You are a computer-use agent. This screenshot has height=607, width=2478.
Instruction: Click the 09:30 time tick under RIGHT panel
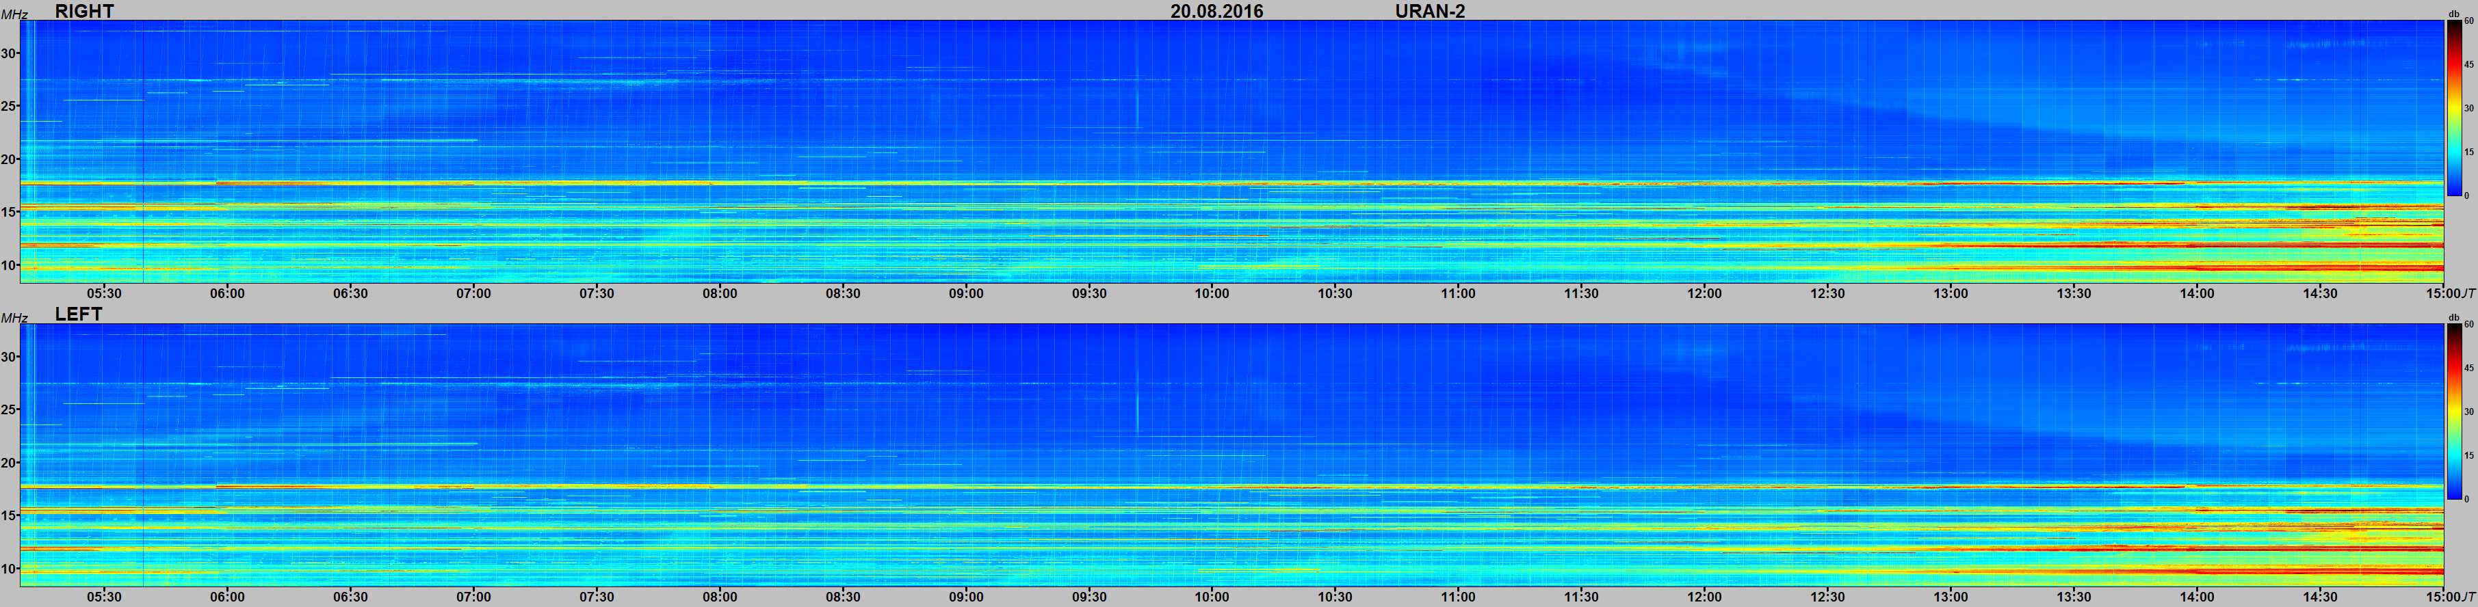point(1089,293)
